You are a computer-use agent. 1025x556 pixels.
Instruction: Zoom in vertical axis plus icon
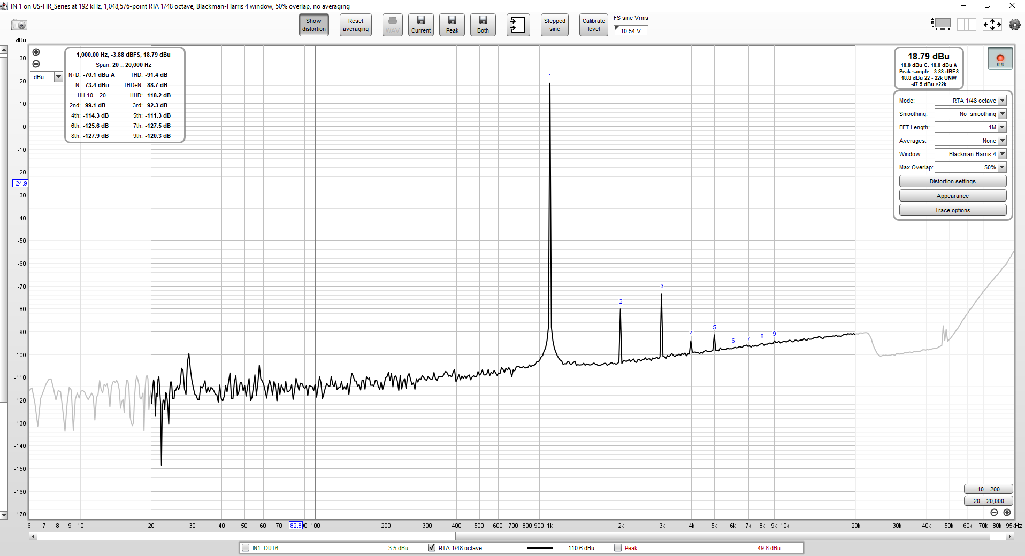coord(36,52)
